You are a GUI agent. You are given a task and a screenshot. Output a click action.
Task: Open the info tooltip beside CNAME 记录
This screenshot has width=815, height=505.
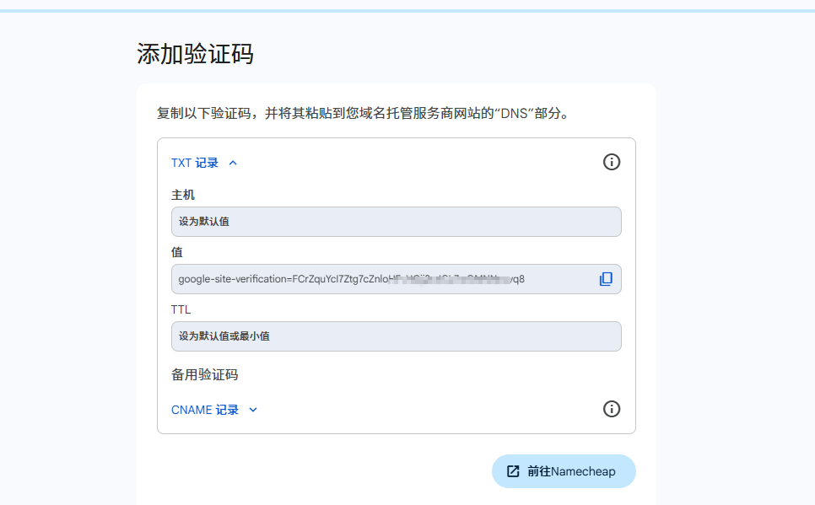tap(612, 409)
